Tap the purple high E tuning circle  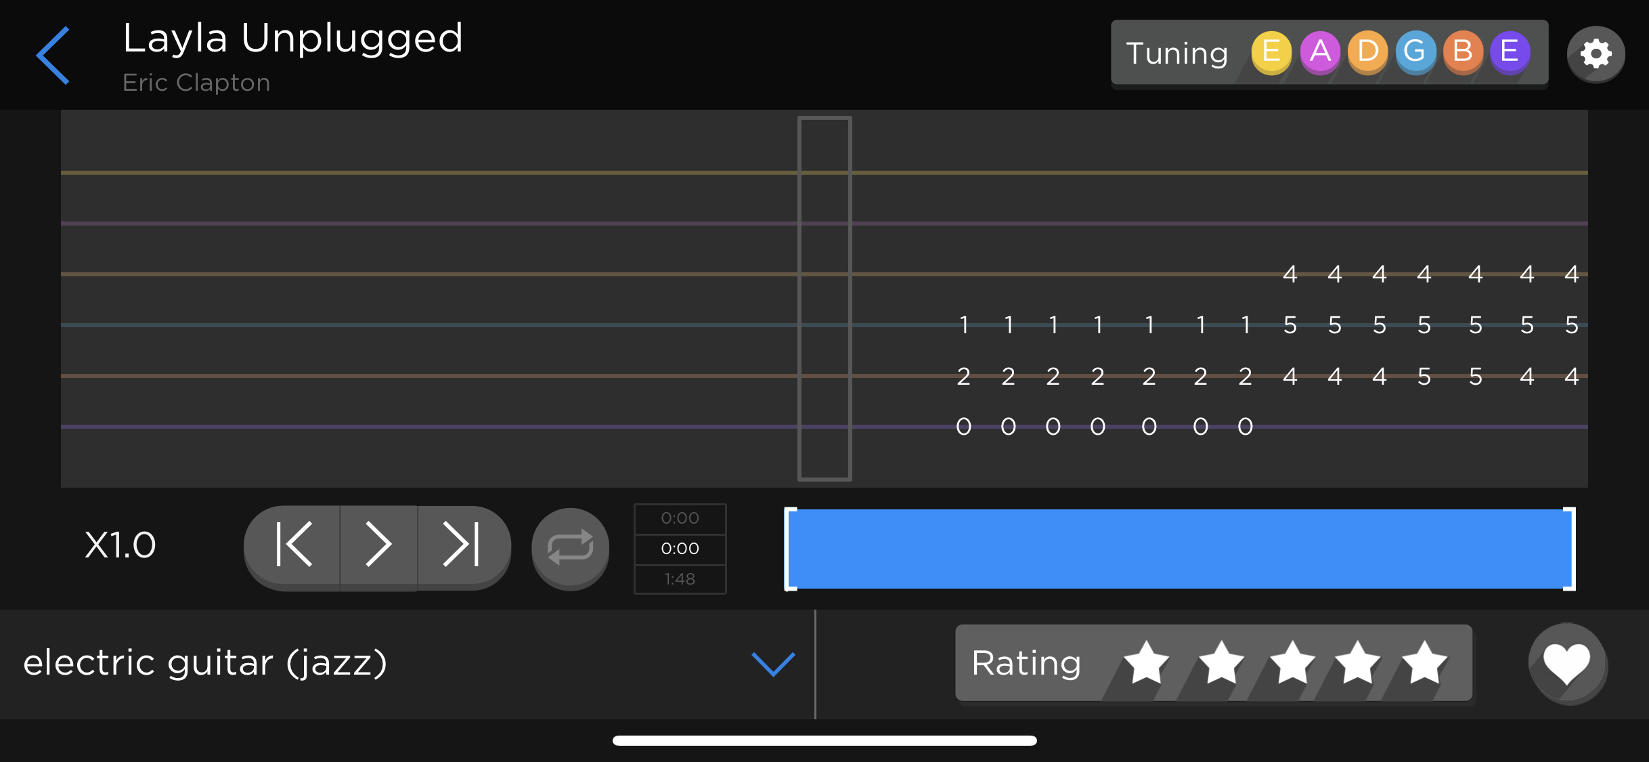coord(1510,52)
